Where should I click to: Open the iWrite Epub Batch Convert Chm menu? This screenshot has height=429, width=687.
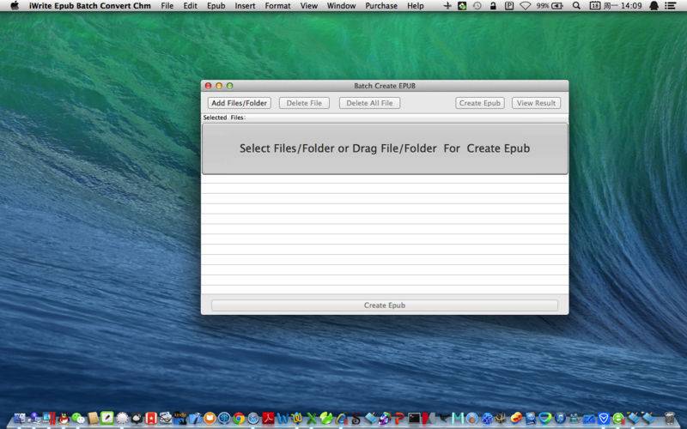click(x=90, y=6)
